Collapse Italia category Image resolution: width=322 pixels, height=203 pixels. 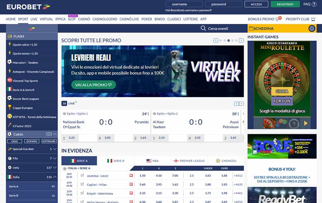[32, 177]
